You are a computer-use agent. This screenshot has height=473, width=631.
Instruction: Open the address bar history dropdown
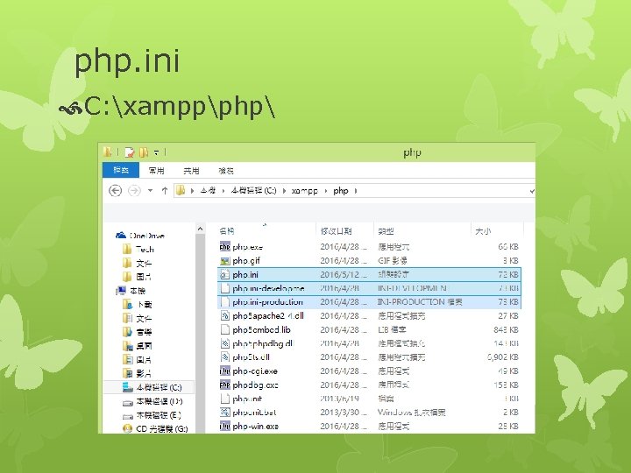(x=532, y=191)
